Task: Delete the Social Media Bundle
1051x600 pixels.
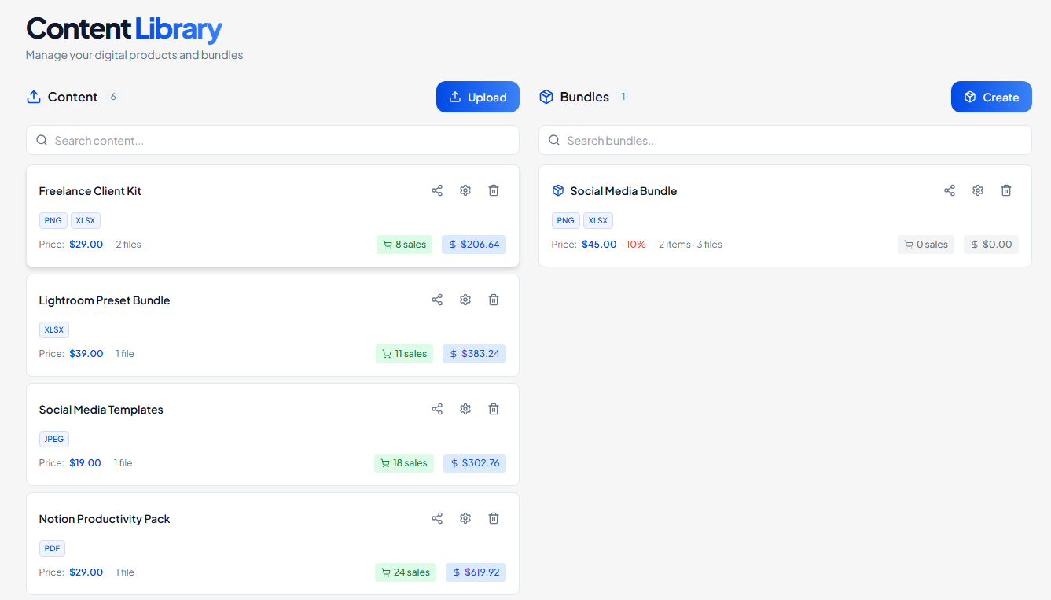Action: (x=1006, y=190)
